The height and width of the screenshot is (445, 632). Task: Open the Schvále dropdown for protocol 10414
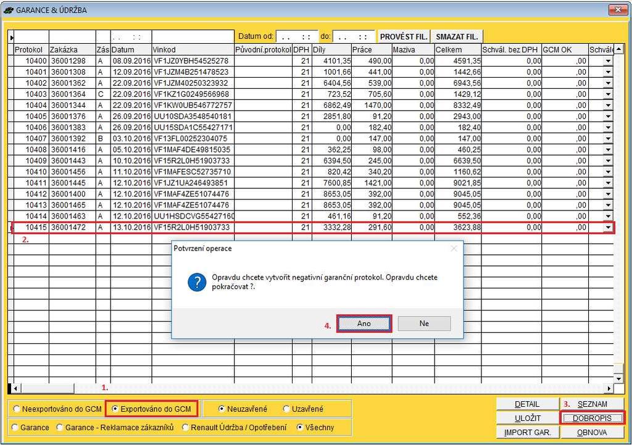tap(608, 216)
